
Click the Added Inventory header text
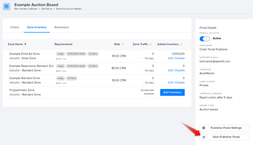pyautogui.click(x=168, y=44)
